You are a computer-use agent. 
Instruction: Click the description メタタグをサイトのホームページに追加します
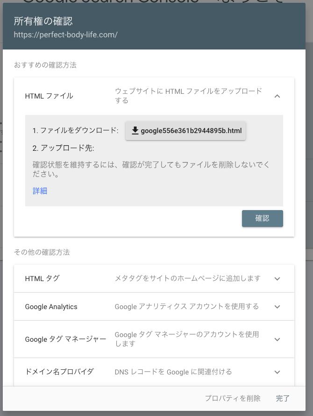[x=187, y=279]
